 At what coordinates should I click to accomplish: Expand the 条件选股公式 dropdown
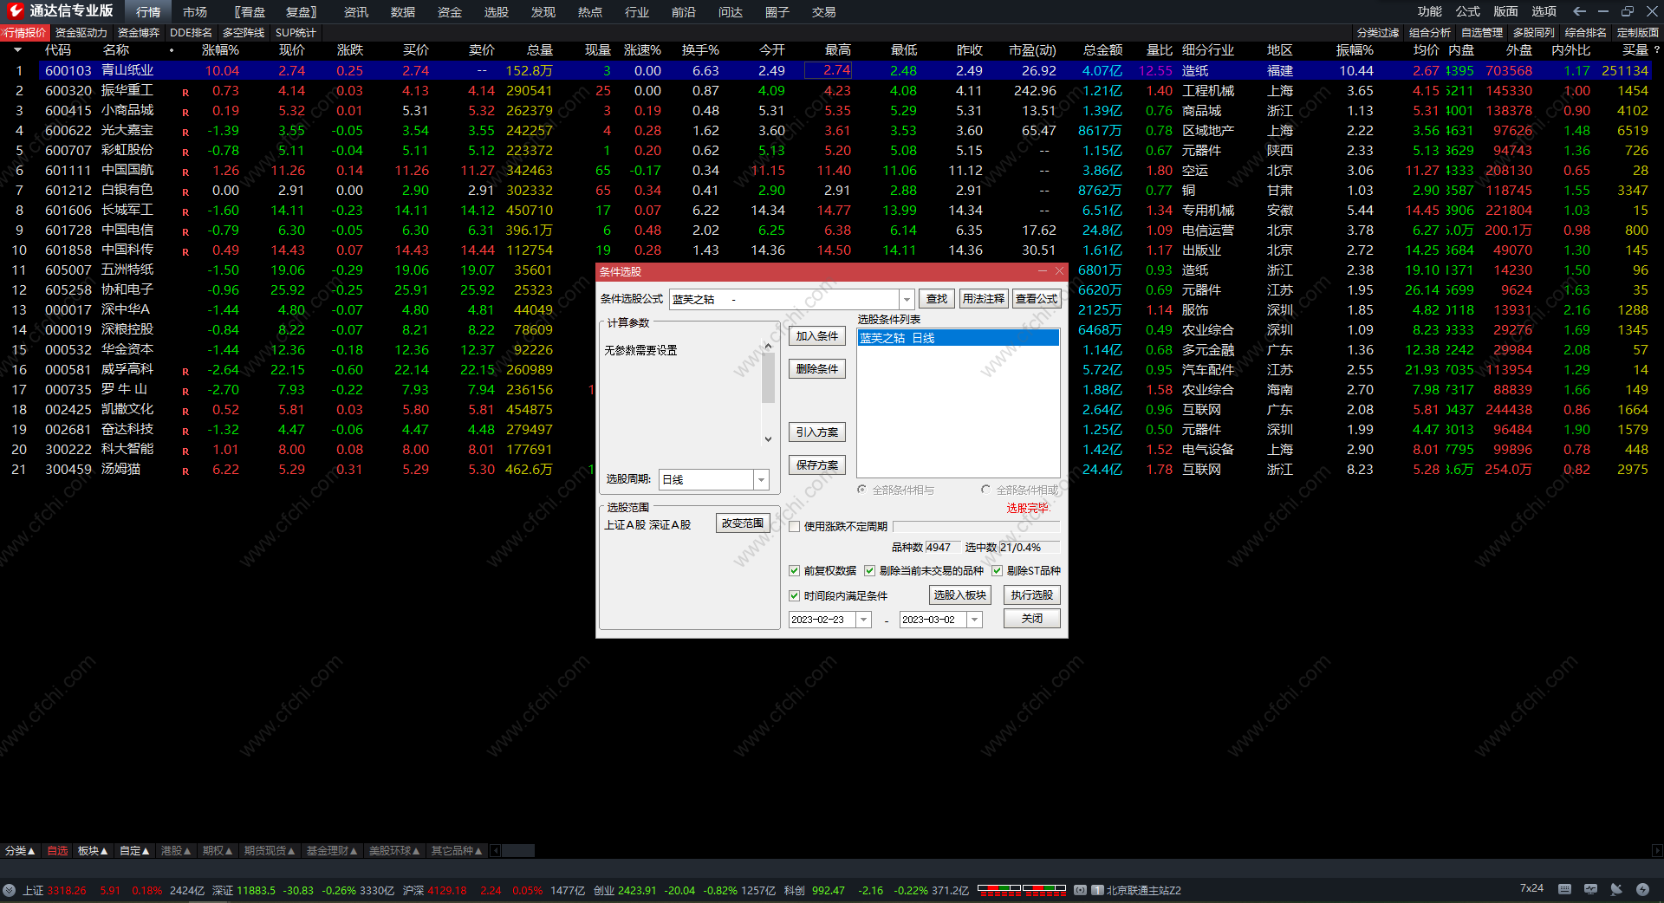pyautogui.click(x=907, y=299)
